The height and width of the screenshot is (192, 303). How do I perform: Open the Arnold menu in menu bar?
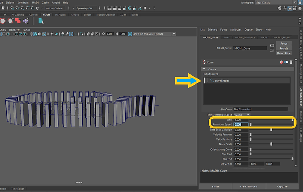[56, 3]
